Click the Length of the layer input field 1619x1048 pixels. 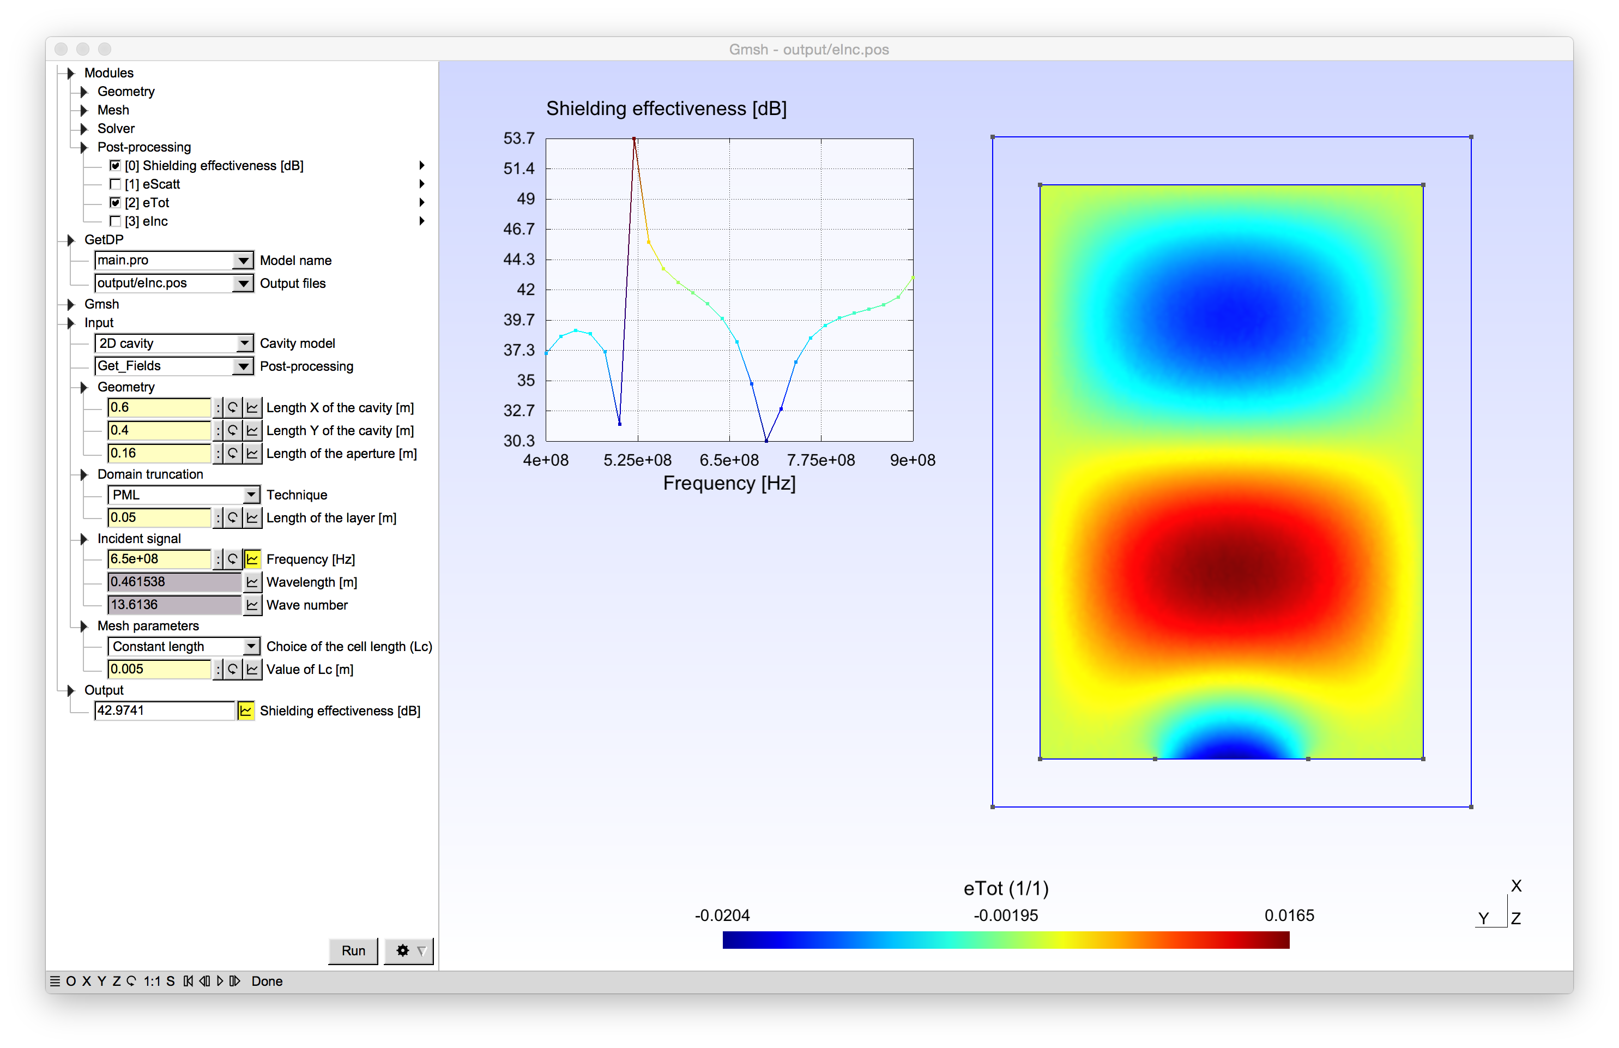(x=159, y=518)
